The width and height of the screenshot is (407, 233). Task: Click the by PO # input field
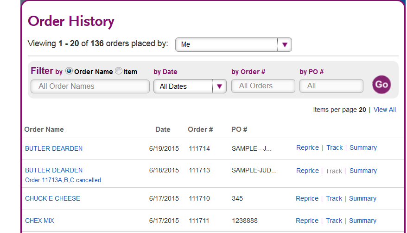pyautogui.click(x=331, y=86)
